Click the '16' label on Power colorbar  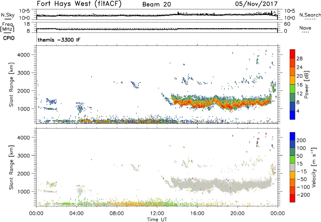[299, 85]
